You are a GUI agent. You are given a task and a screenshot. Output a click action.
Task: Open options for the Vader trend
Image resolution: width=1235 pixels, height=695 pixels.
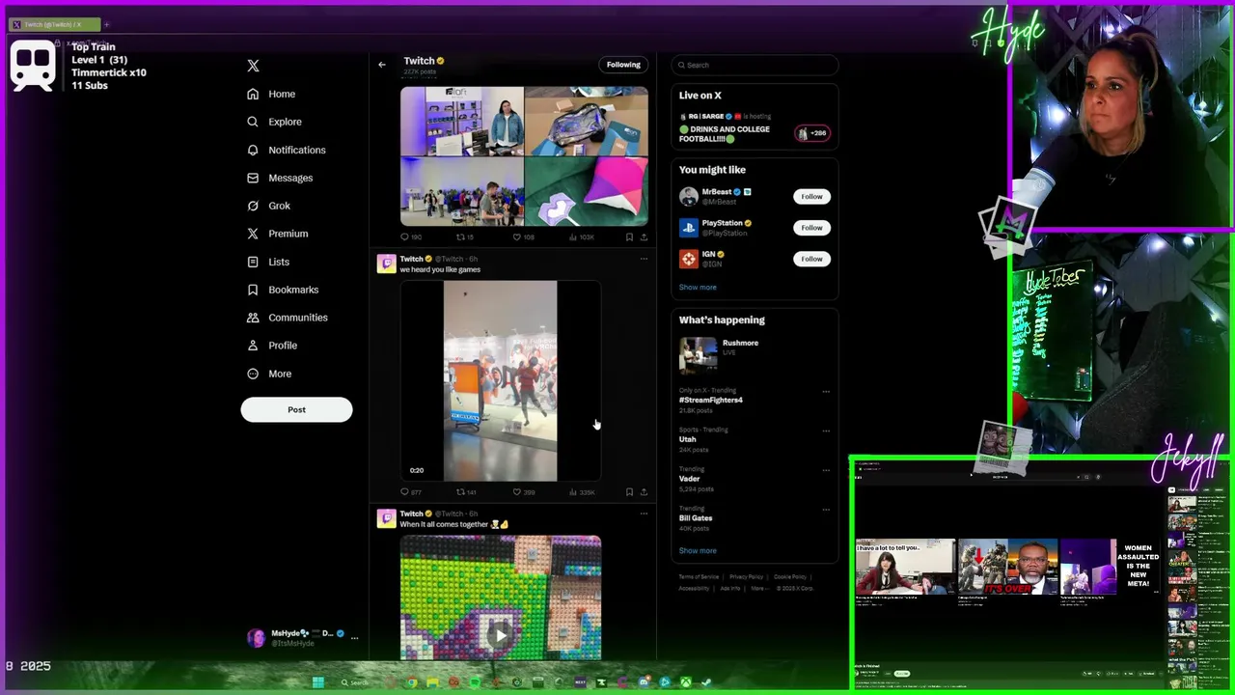click(x=826, y=470)
